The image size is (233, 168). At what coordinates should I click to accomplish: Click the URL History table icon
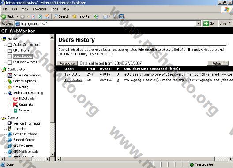click(10, 50)
